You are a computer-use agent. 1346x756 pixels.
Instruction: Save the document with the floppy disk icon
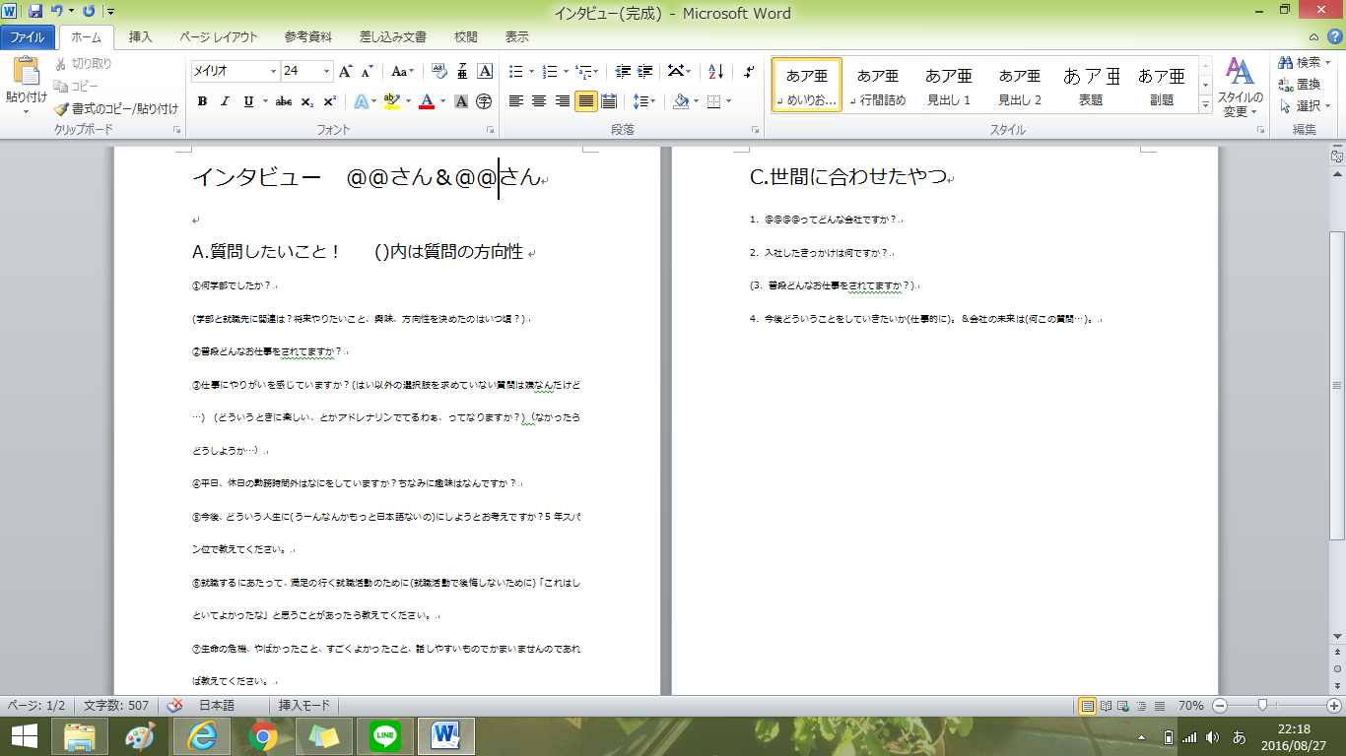(x=35, y=12)
